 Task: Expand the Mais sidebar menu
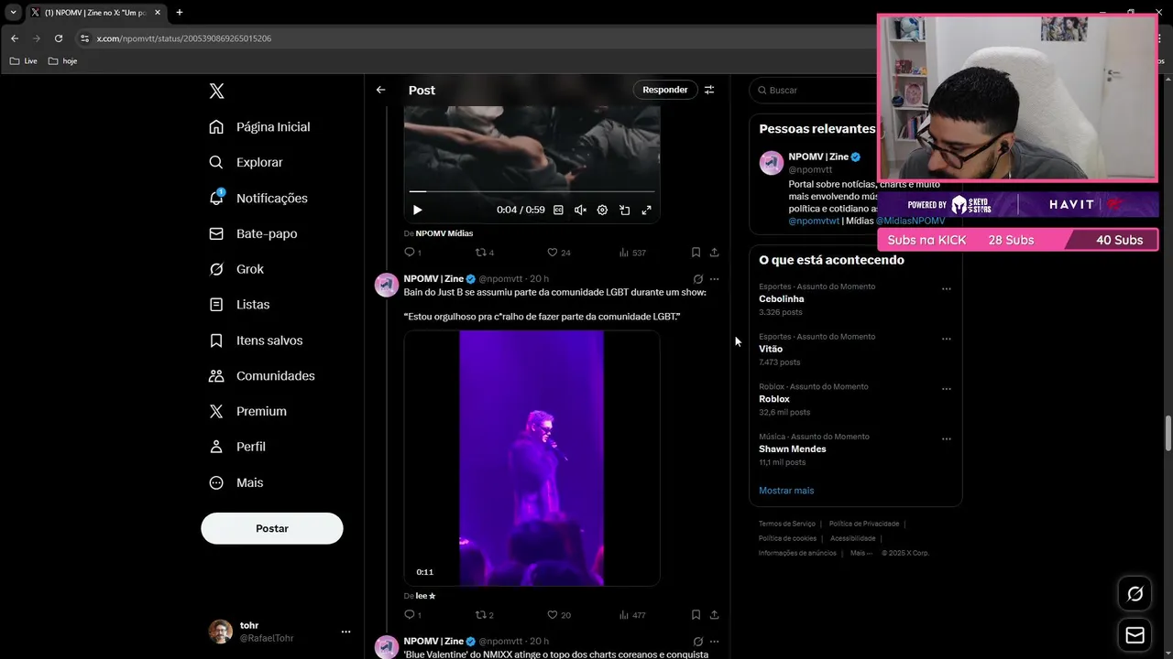click(x=236, y=482)
